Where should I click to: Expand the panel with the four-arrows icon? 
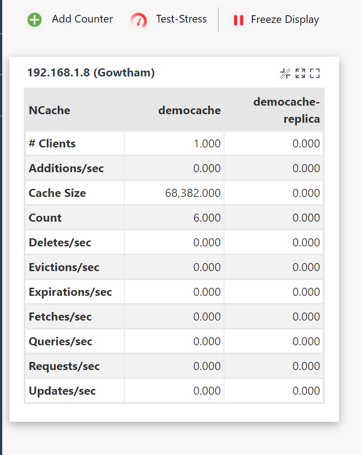coord(300,73)
